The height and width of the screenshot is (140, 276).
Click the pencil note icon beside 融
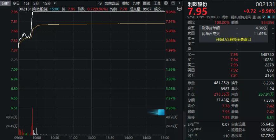pos(264,17)
